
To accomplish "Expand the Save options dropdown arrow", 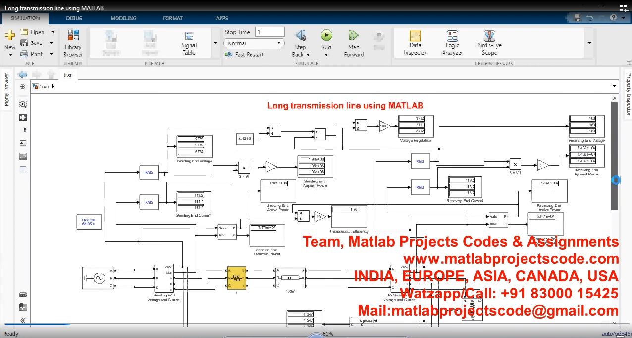I will pos(53,43).
